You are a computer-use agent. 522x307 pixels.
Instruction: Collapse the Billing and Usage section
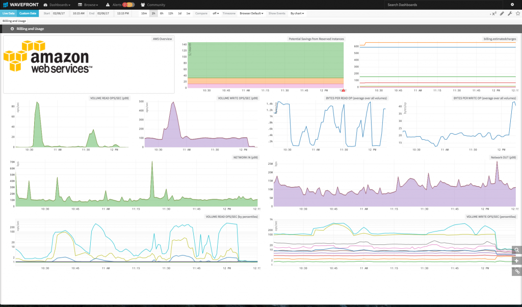tap(12, 29)
